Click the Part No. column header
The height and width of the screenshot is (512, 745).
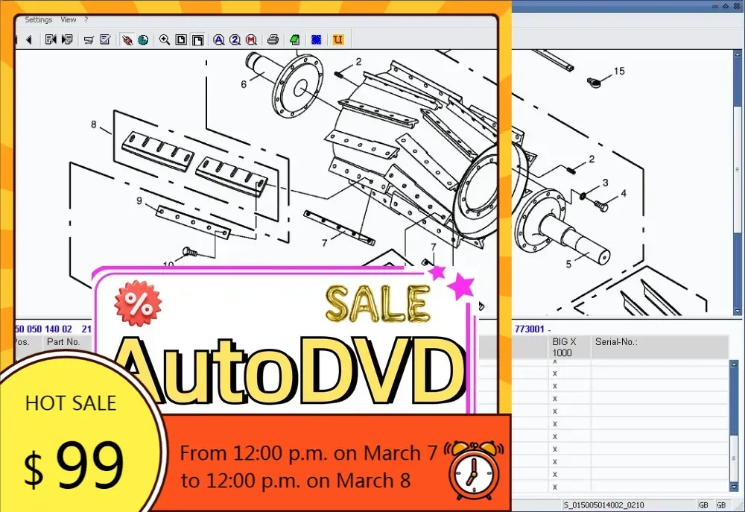(x=63, y=342)
